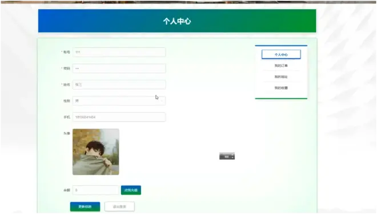Screen dimensions: 377x214
Task: Click the 点我充值 recharge button
Action: pyautogui.click(x=131, y=190)
